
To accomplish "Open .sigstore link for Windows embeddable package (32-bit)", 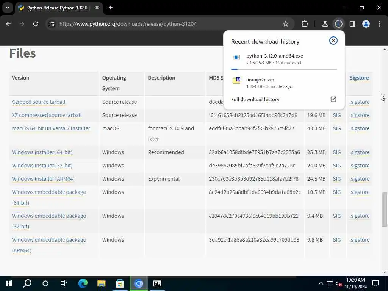I will [360, 216].
